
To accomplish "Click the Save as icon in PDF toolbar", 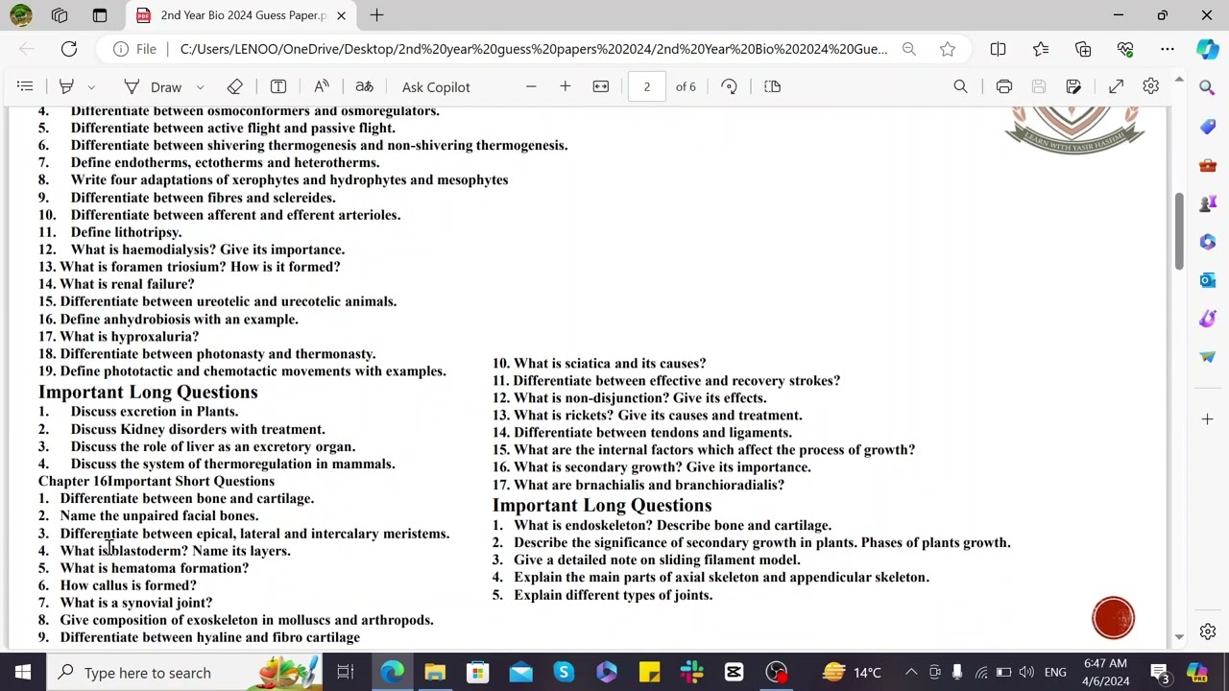I will (x=1073, y=86).
